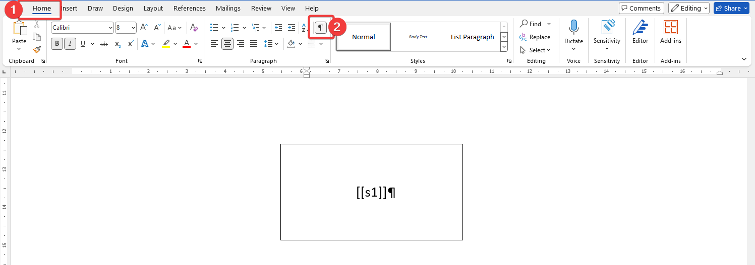Expand the underline style arrow
Viewport: 755px width, 265px height.
coord(93,44)
